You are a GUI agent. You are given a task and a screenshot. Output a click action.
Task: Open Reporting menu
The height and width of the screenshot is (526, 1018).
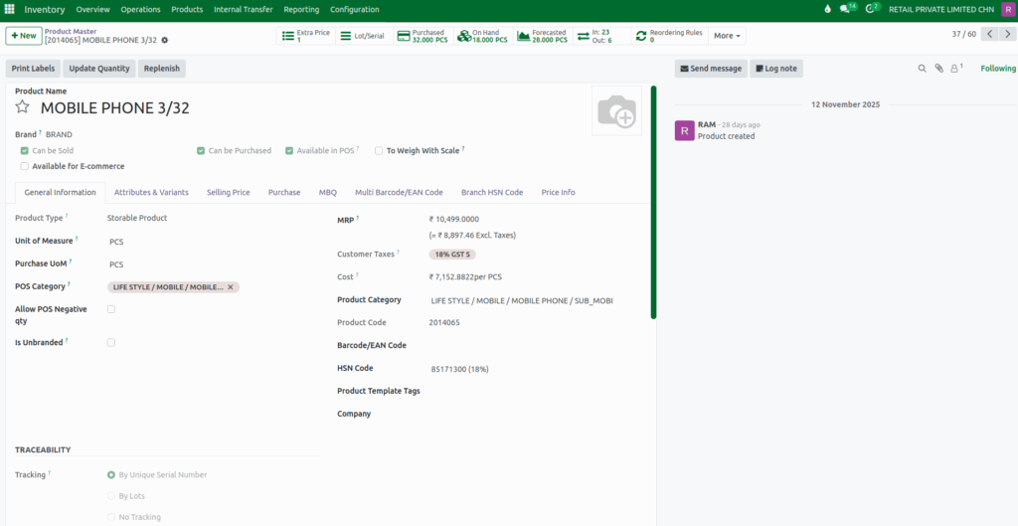[x=301, y=10]
